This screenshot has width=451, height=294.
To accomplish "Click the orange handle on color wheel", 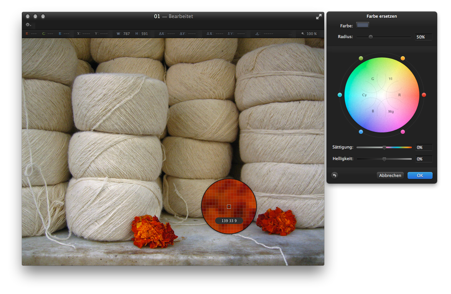I will point(403,58).
